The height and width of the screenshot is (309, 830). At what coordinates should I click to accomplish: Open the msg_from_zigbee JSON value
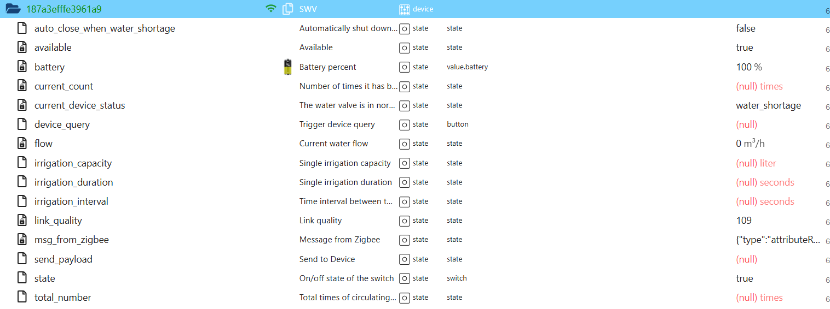[x=778, y=240]
